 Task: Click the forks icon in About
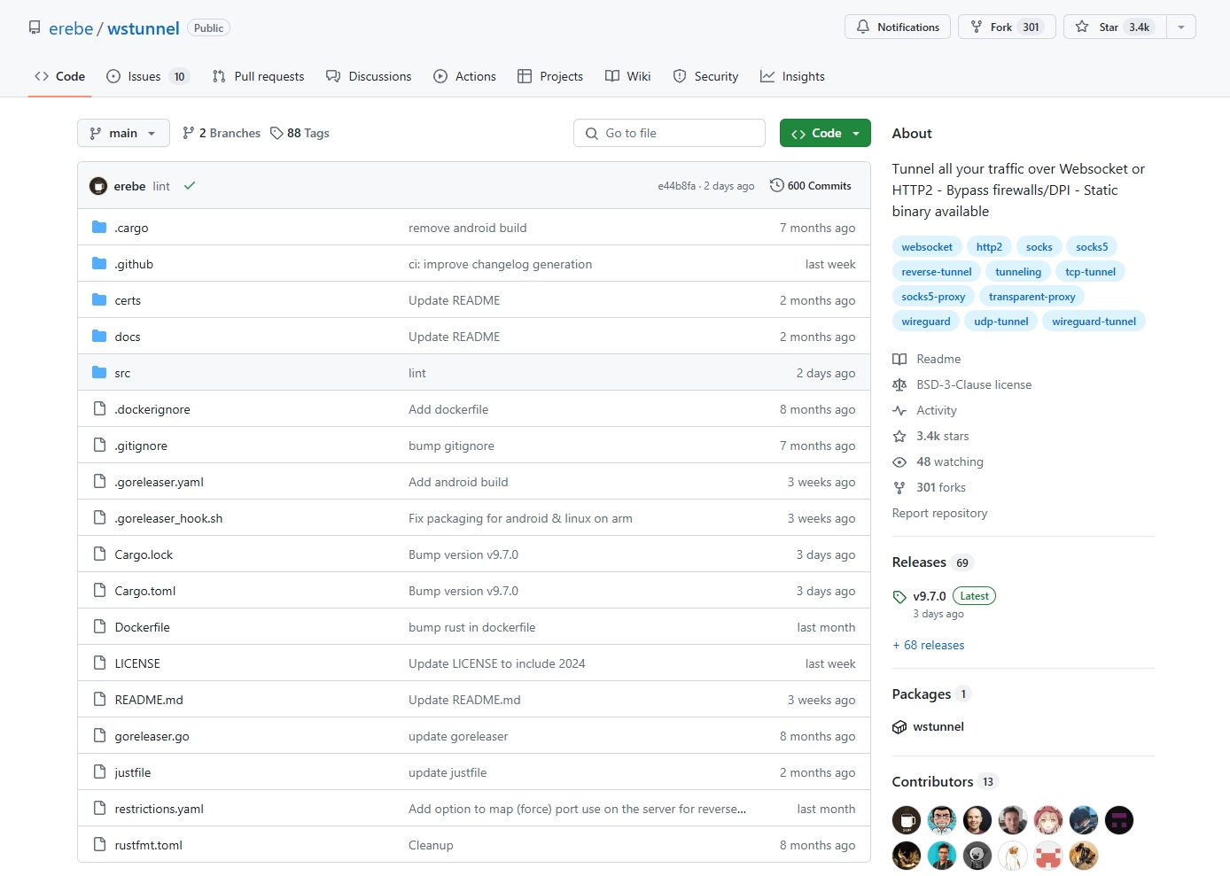coord(899,487)
